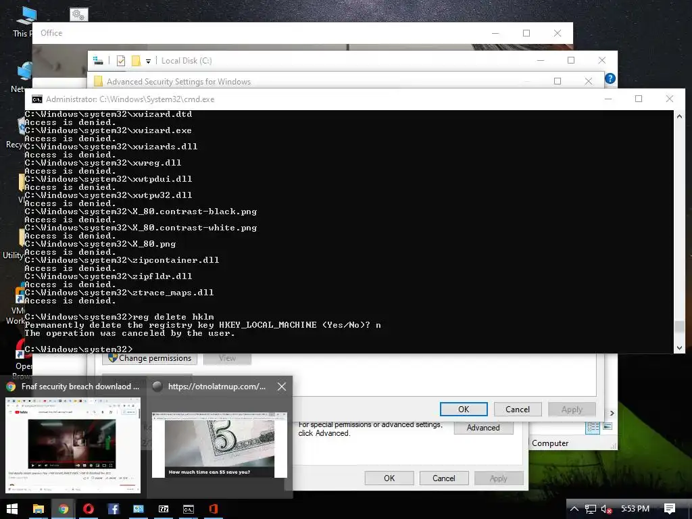Maximize the cmd.exe window
The image size is (692, 519).
[638, 99]
